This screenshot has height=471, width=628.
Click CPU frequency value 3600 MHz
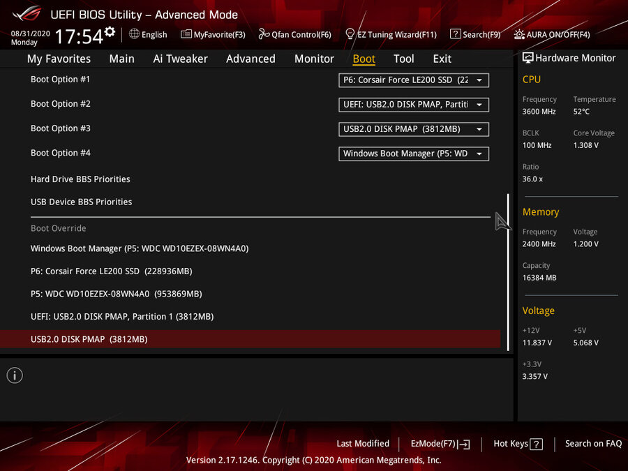(539, 112)
